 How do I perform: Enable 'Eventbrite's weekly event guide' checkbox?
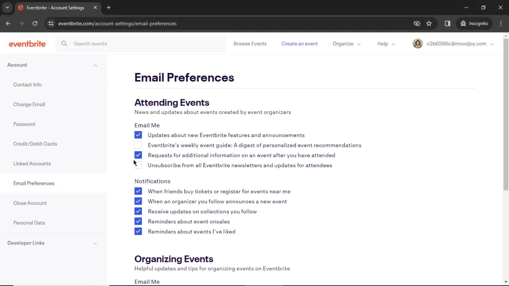pyautogui.click(x=138, y=145)
